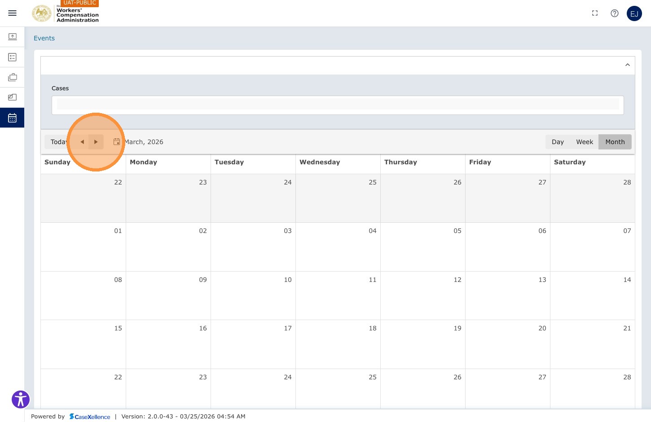Screen dimensions: 651x422
Task: Select calendar day 12
Action: click(x=422, y=295)
